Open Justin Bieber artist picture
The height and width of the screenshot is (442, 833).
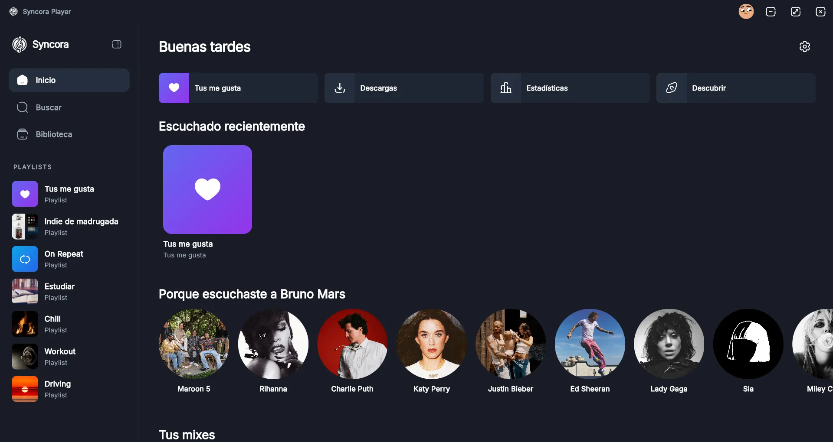(x=511, y=344)
